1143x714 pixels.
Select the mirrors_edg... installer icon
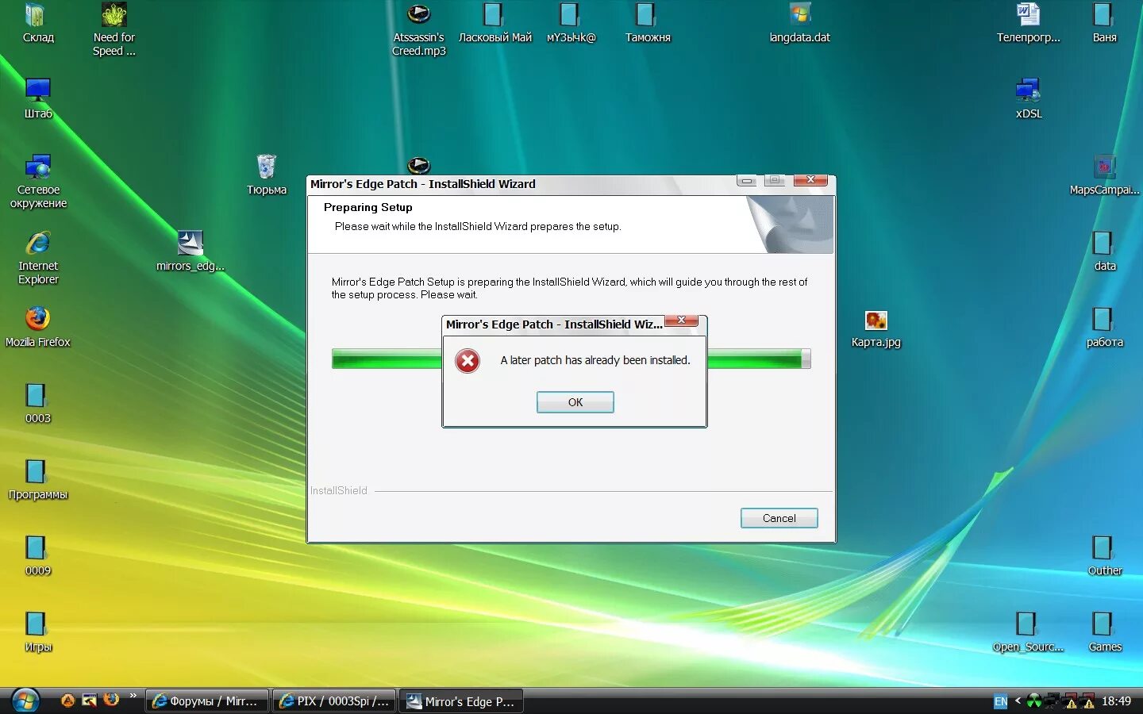(190, 251)
